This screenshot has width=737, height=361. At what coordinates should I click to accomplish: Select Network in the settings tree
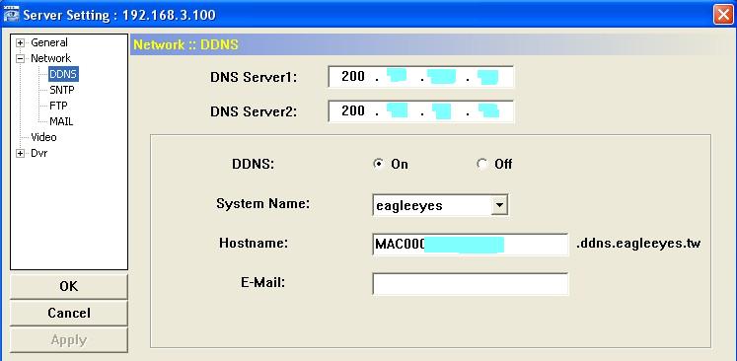point(50,59)
